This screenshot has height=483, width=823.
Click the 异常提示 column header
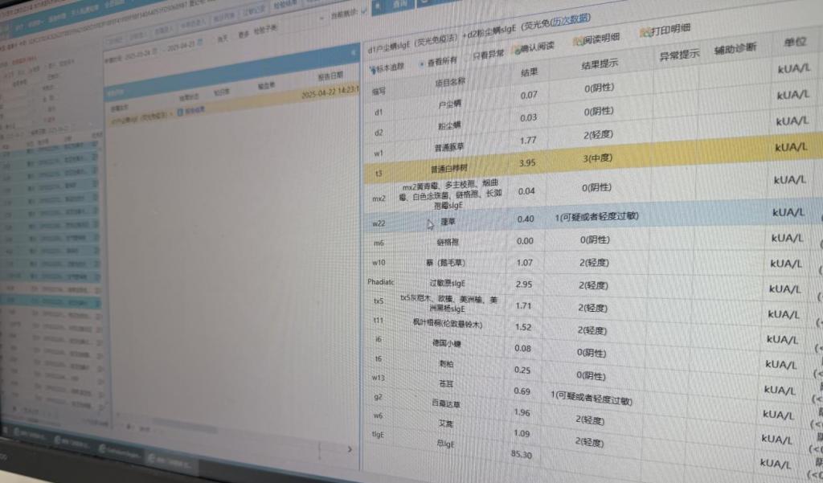[x=679, y=55]
